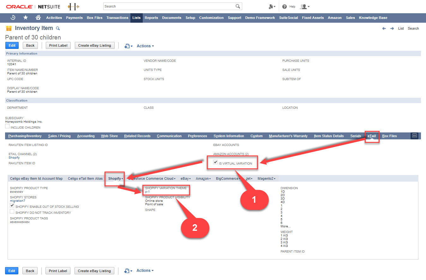Screen dimensions: 426x280
Task: Open the SuiteSocial menu
Action: tap(288, 18)
